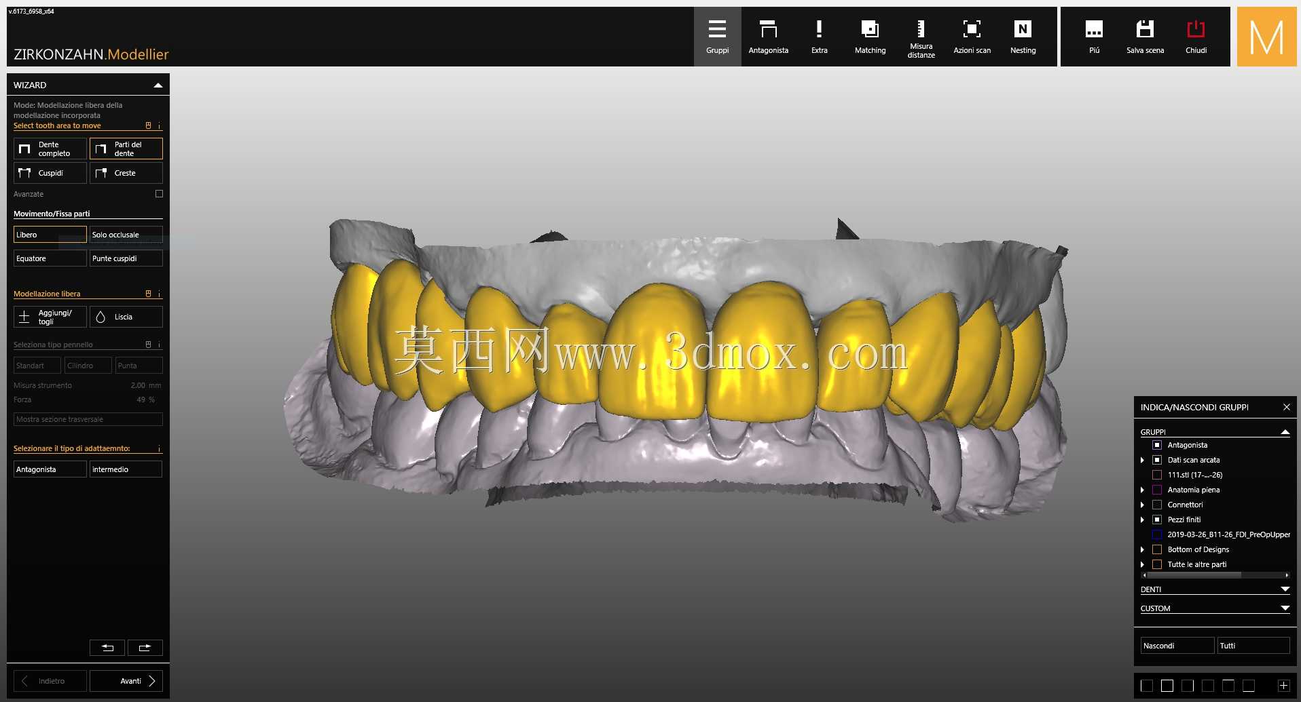This screenshot has width=1301, height=702.
Task: Toggle Connettori group checkbox
Action: 1157,505
